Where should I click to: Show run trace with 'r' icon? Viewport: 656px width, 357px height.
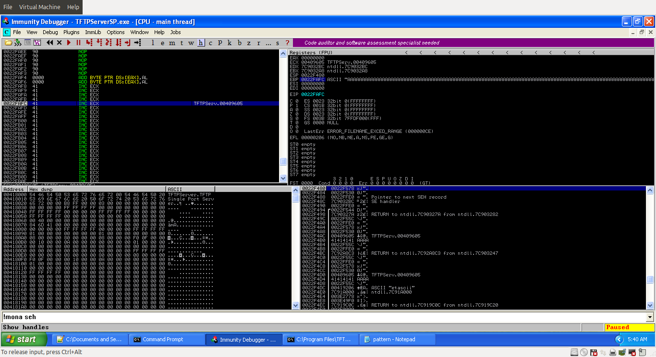(x=258, y=43)
